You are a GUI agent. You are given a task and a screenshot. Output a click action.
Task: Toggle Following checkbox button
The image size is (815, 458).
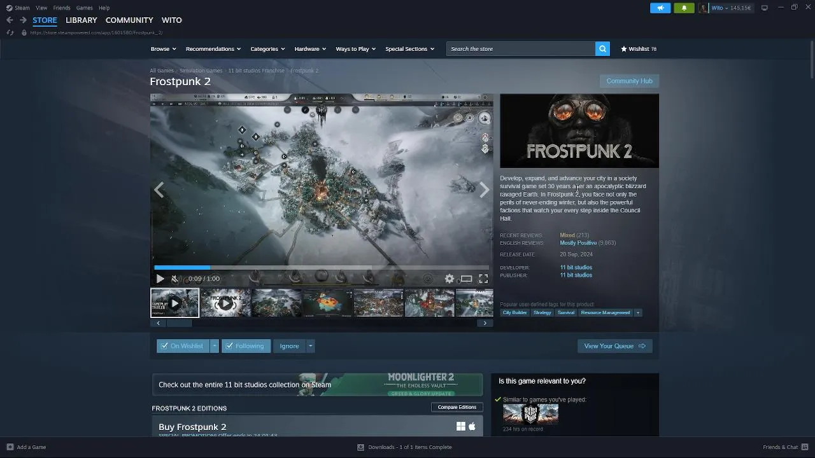(246, 346)
